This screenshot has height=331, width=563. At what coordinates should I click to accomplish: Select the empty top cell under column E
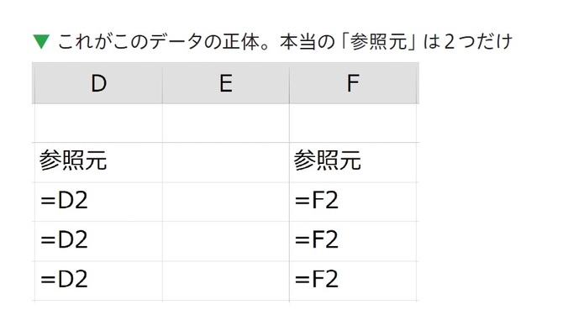tap(226, 123)
